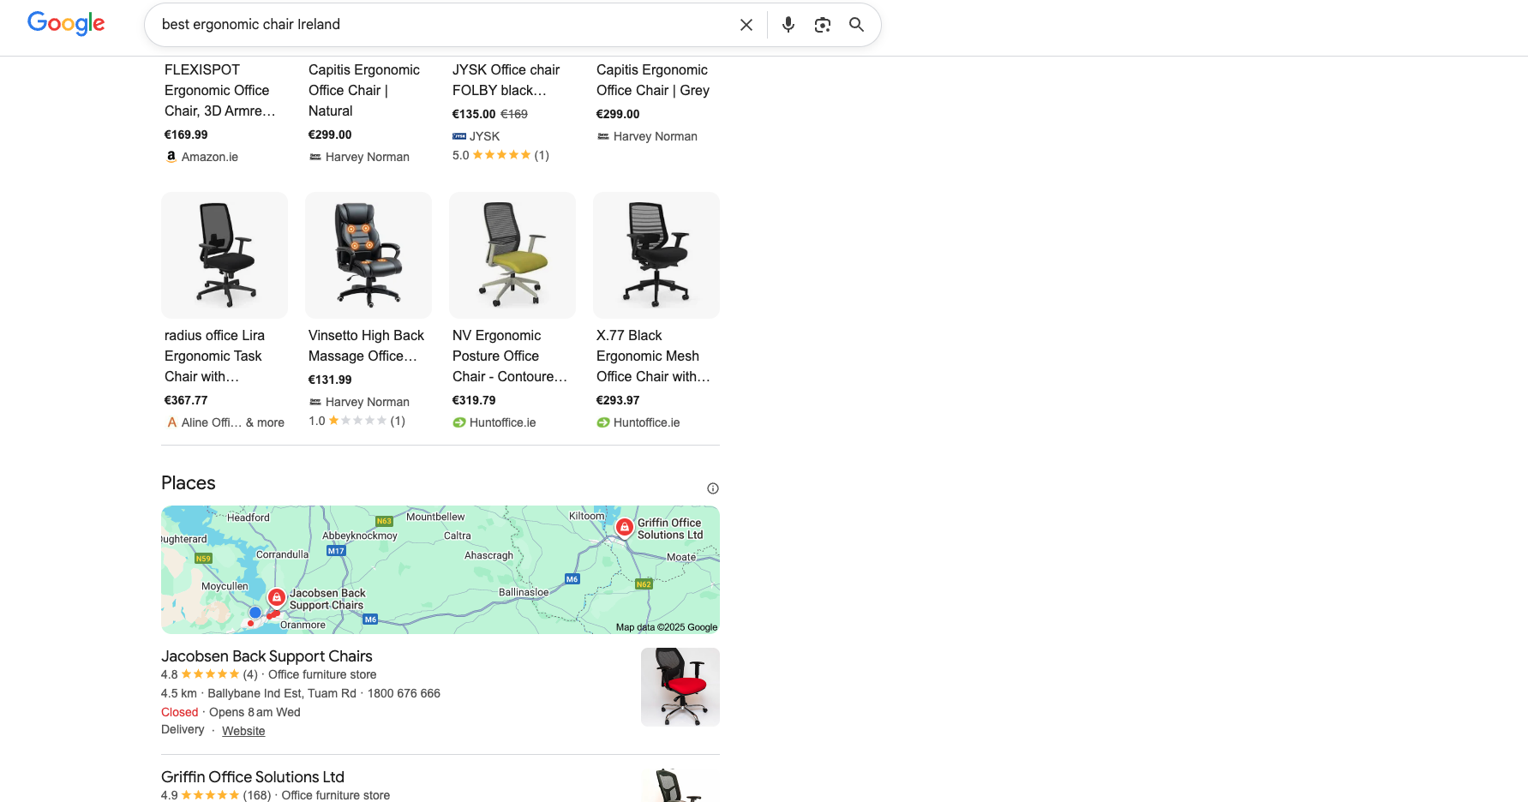Open the info icon beside Places
Viewport: 1528px width, 802px height.
click(712, 488)
